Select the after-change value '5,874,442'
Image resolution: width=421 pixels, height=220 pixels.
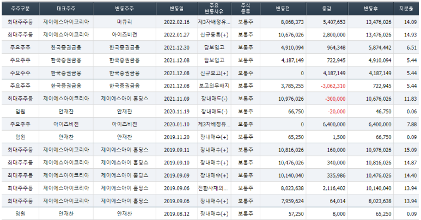[380, 47]
